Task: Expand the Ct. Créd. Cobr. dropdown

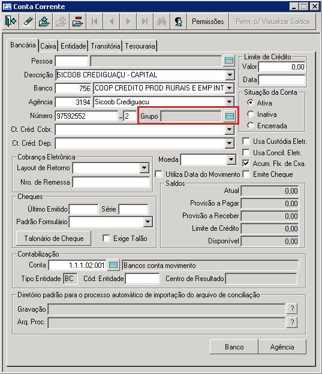Action: tap(230, 129)
